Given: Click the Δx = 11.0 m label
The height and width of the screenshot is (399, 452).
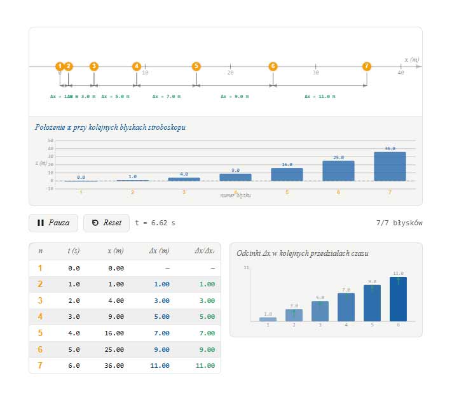Looking at the screenshot, I should pos(320,96).
